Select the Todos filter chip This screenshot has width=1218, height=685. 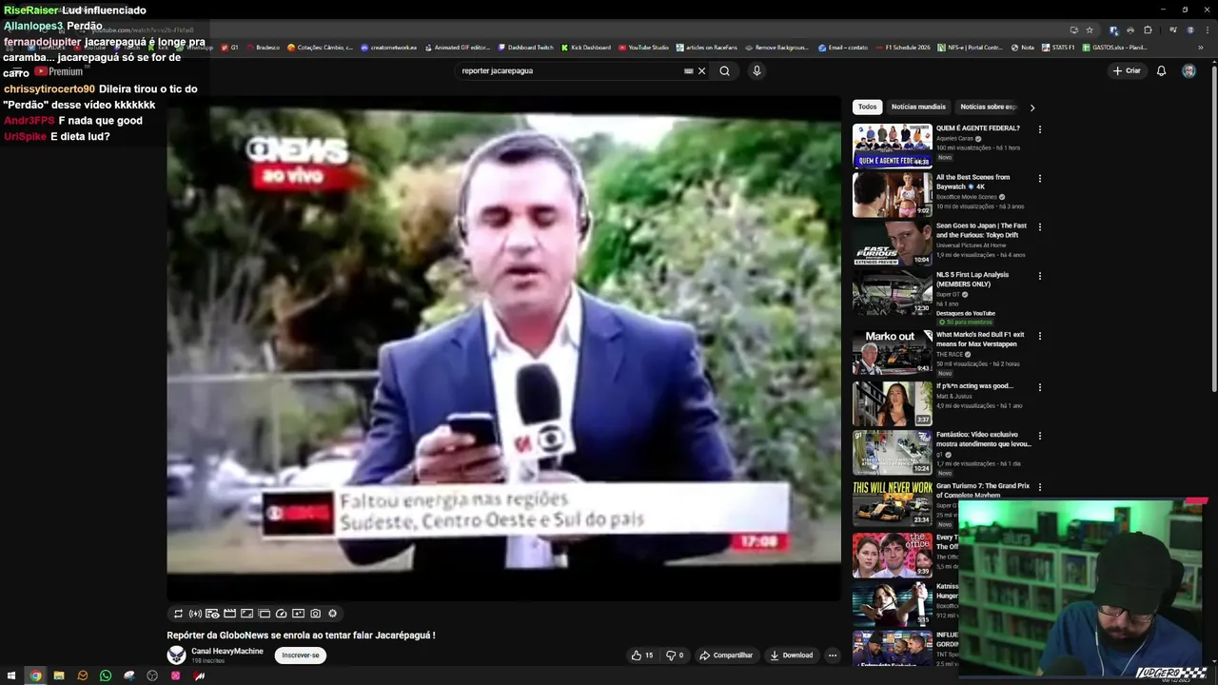point(867,107)
